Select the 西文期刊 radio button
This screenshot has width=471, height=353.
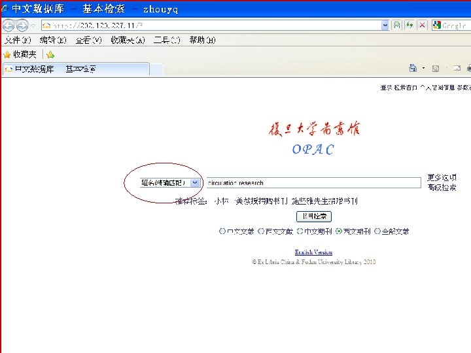tap(339, 231)
